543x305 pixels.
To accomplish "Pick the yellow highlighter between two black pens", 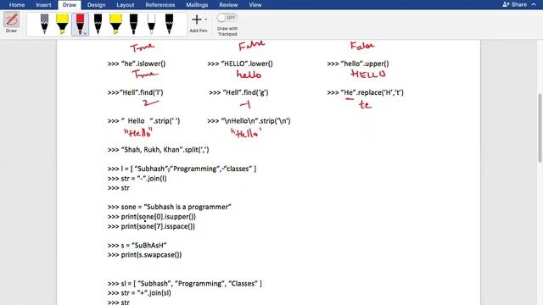I will click(115, 24).
